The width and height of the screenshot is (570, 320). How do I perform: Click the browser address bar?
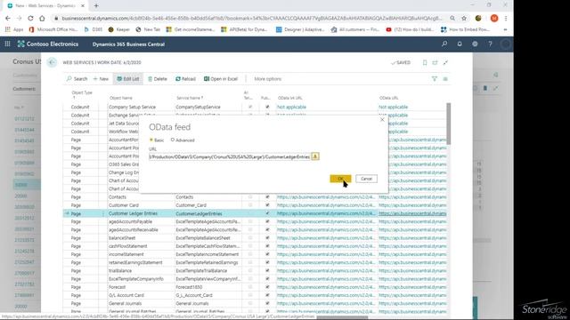(x=251, y=18)
